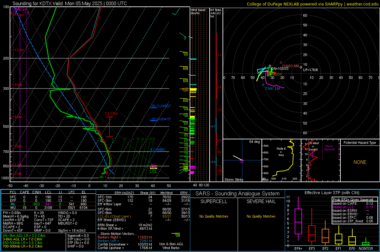Click Sfc-3km AGL LR = 3.3 C/km
This screenshot has width=380, height=252.
[24, 236]
